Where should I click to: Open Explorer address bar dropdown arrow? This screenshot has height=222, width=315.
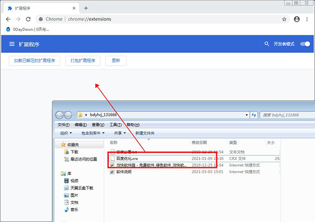(247, 115)
